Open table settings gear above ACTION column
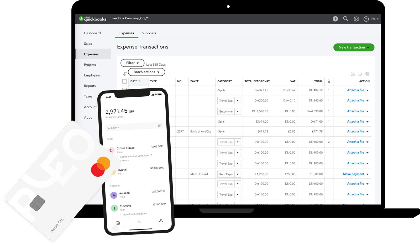 pyautogui.click(x=367, y=74)
